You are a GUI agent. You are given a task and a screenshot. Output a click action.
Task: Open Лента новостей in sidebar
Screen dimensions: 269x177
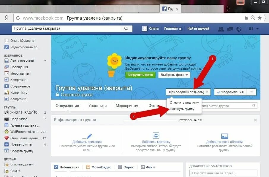tap(22, 60)
